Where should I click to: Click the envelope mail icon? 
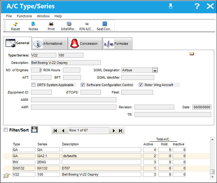click(x=191, y=54)
